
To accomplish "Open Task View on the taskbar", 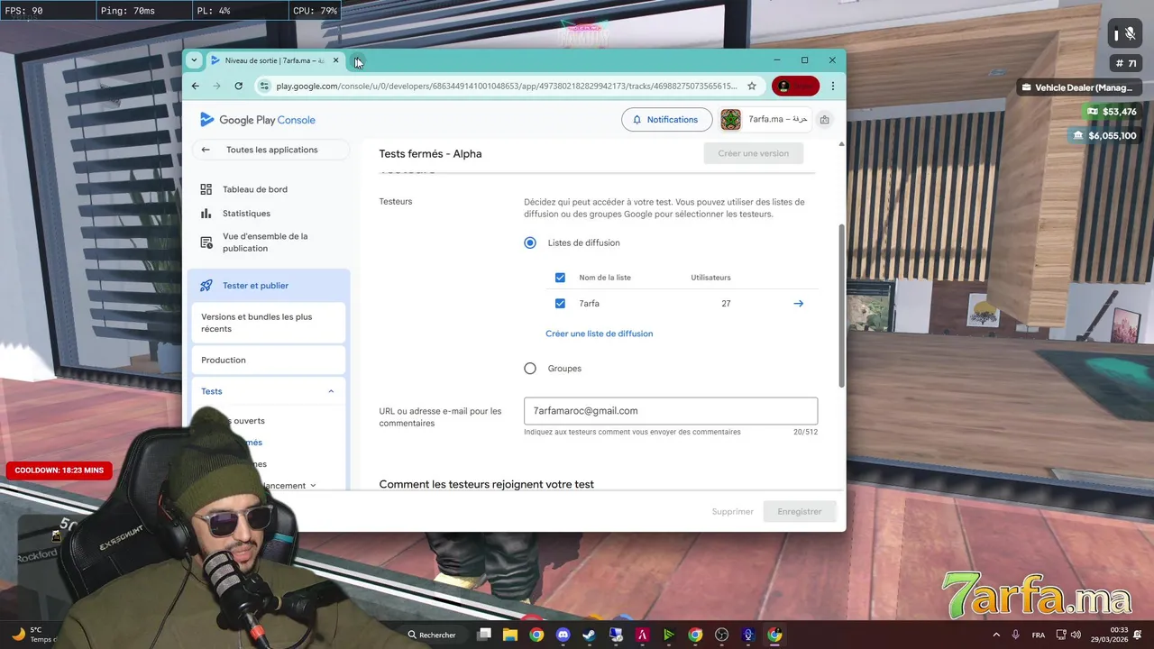I will point(484,635).
